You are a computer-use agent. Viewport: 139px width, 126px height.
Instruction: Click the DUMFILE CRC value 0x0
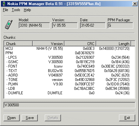[x=92, y=93]
